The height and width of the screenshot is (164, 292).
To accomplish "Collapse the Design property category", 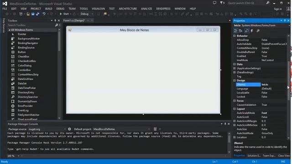I will pyautogui.click(x=235, y=81).
